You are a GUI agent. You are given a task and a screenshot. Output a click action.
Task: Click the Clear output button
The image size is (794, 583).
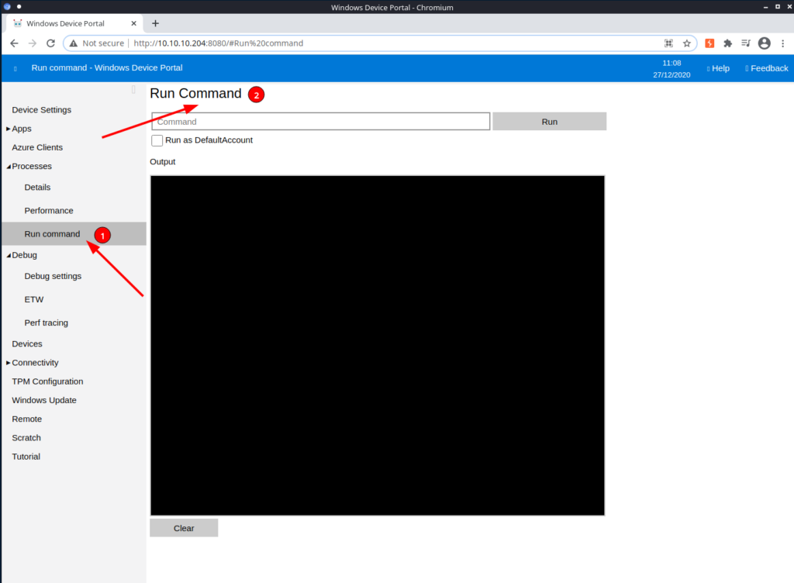click(184, 528)
